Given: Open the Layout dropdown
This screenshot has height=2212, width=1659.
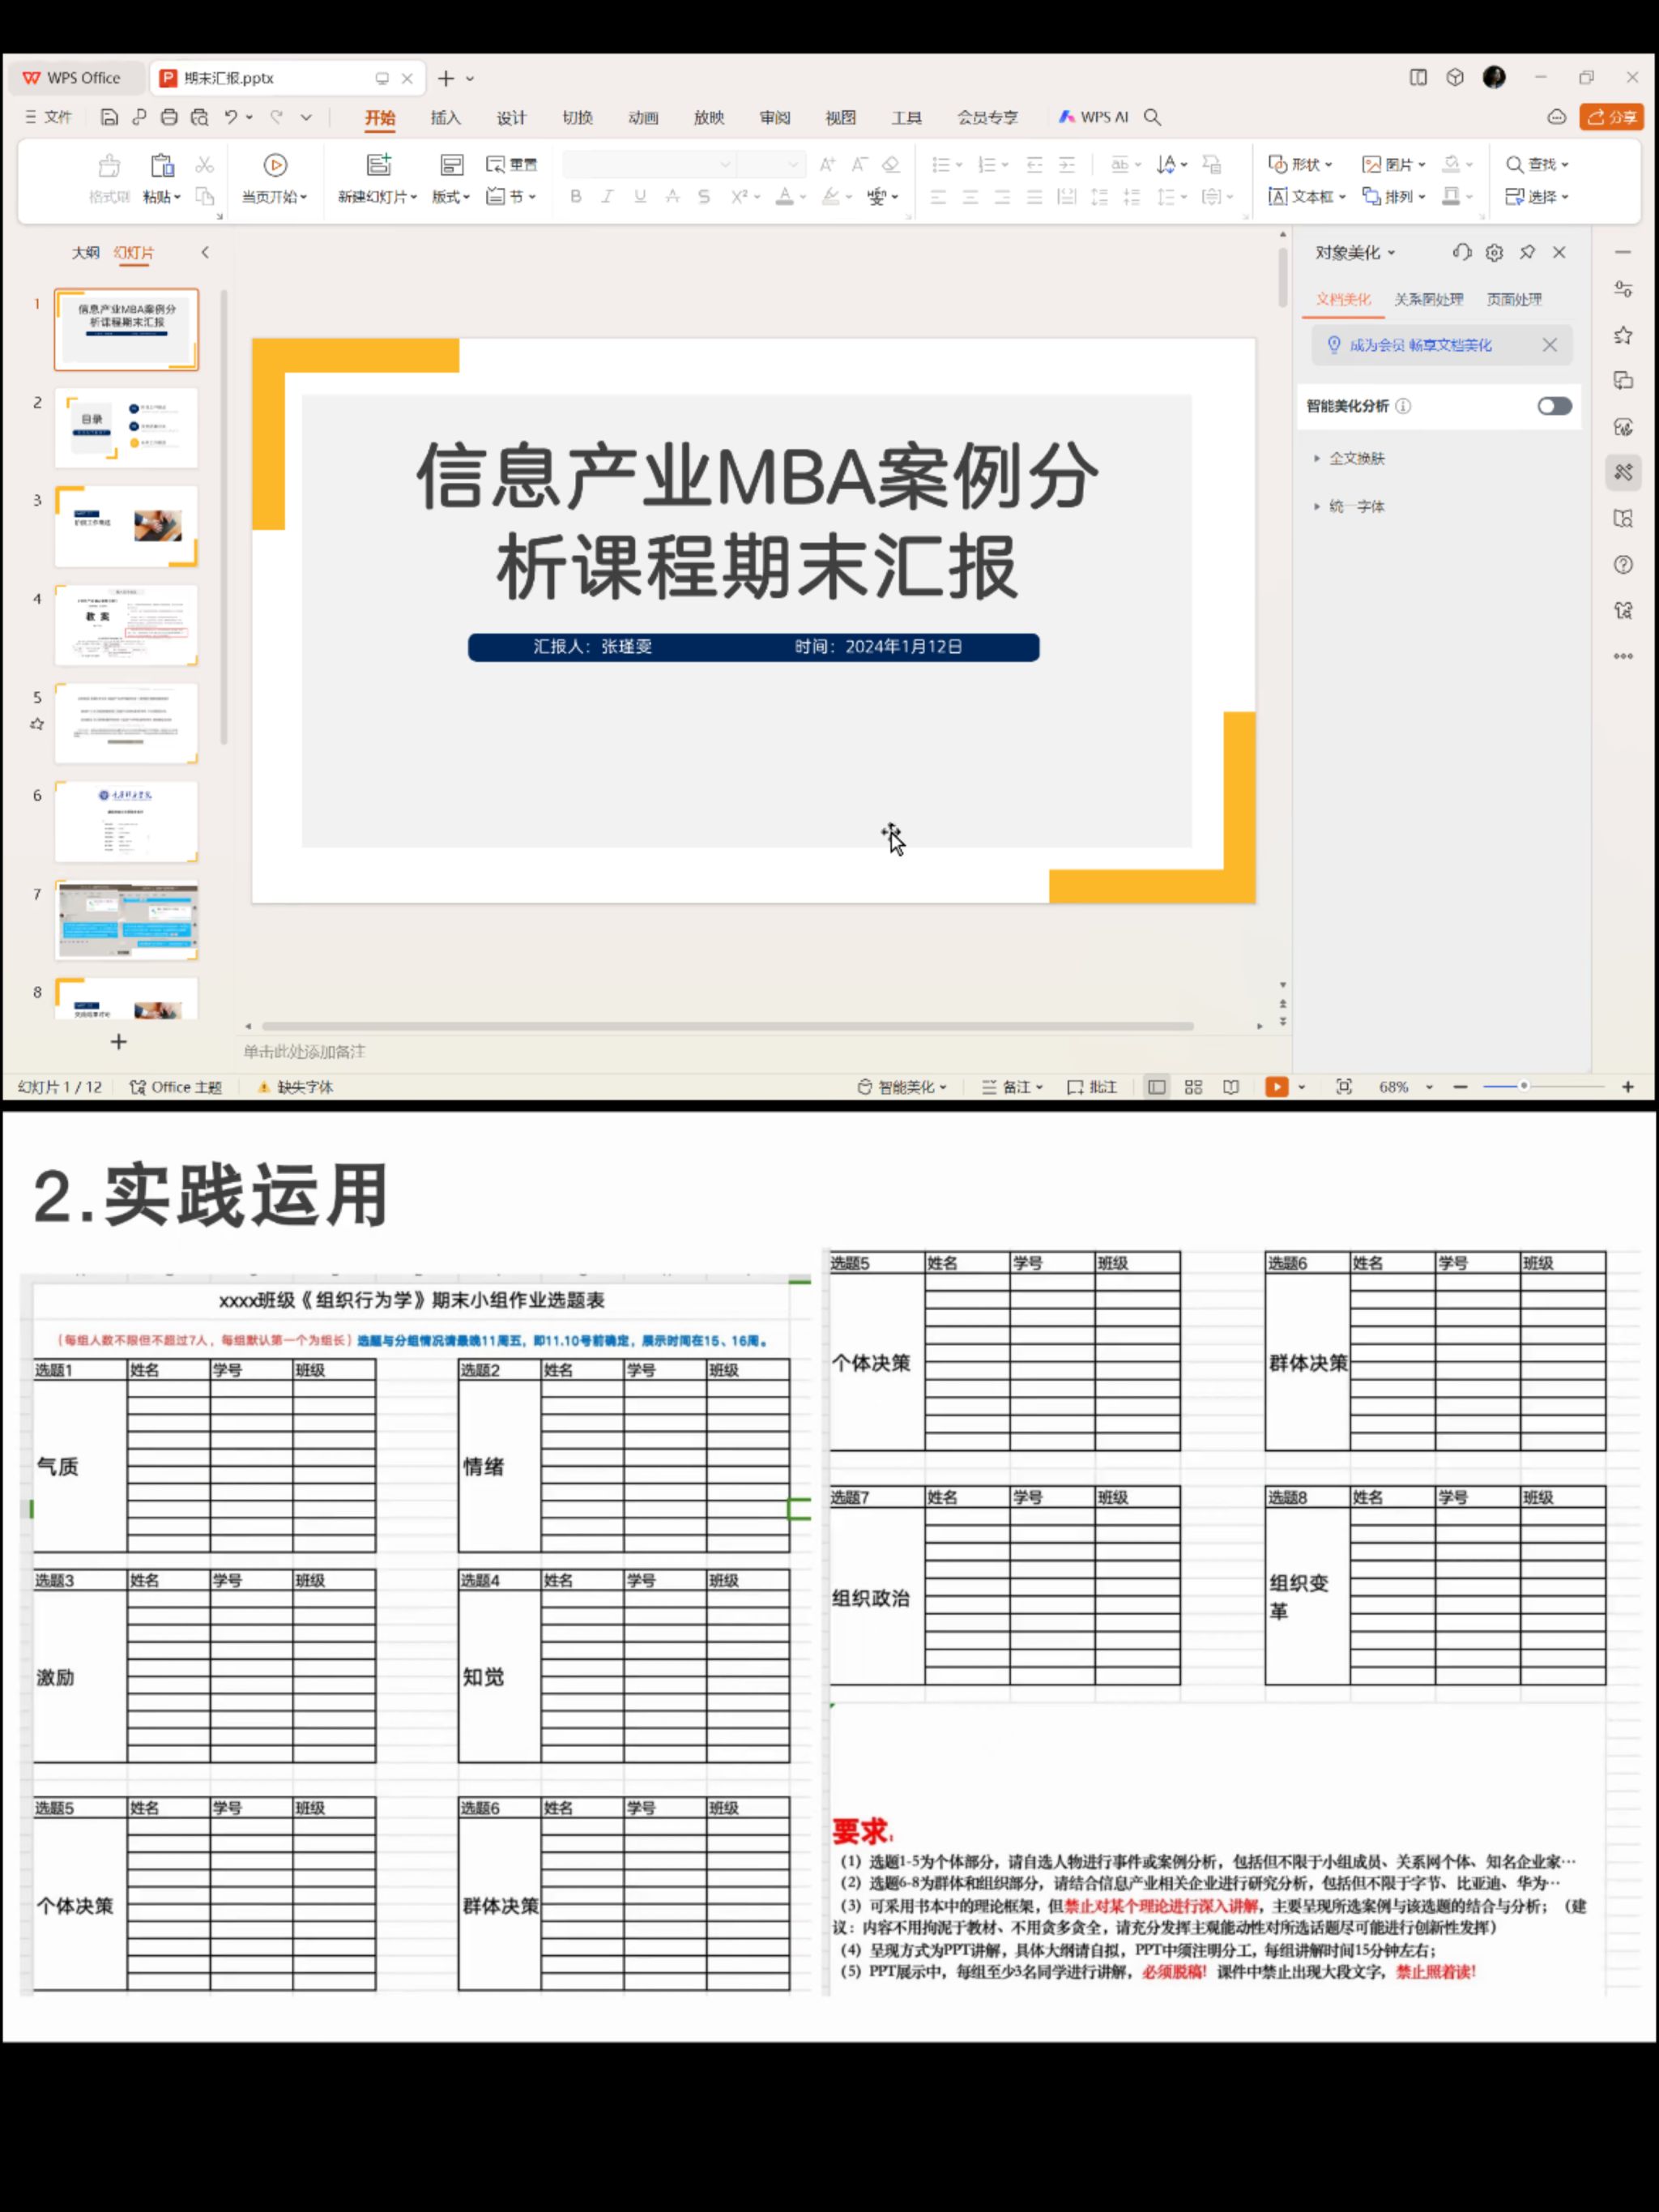Looking at the screenshot, I should [451, 197].
